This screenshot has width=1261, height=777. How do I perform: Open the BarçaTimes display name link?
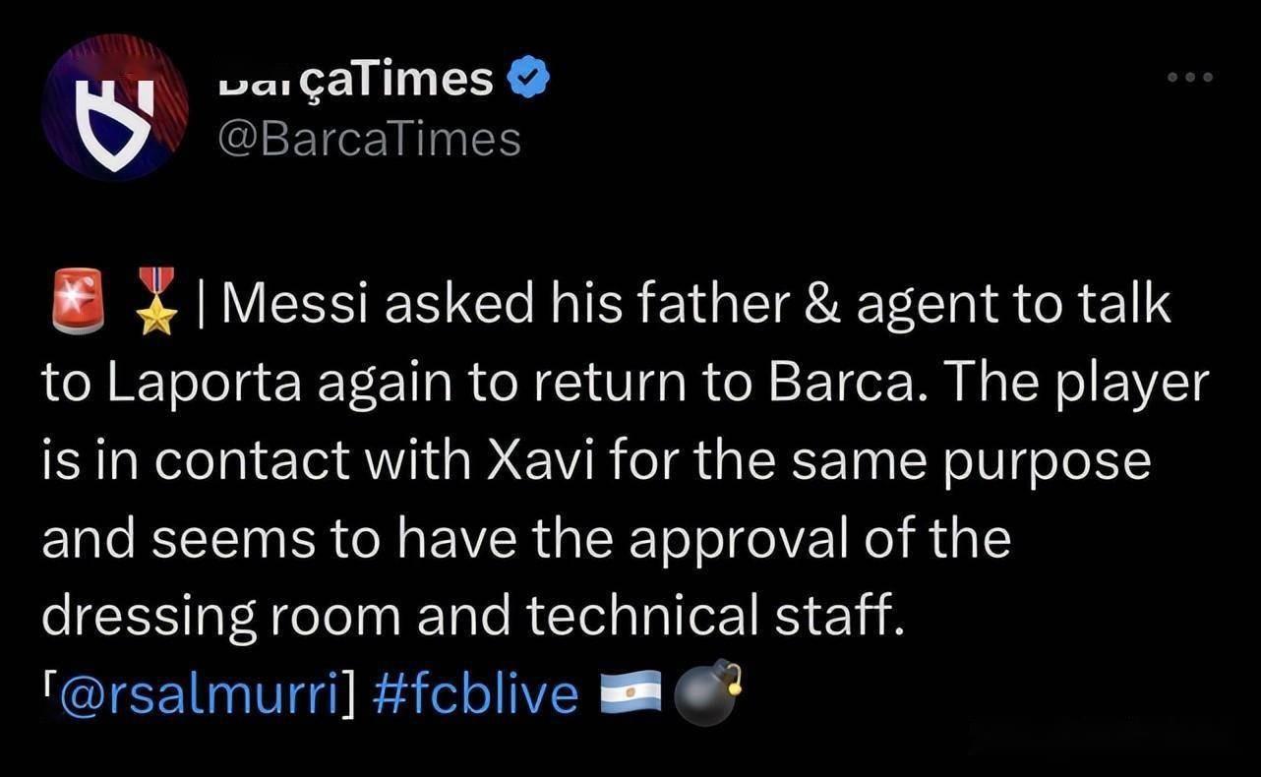pos(354,79)
